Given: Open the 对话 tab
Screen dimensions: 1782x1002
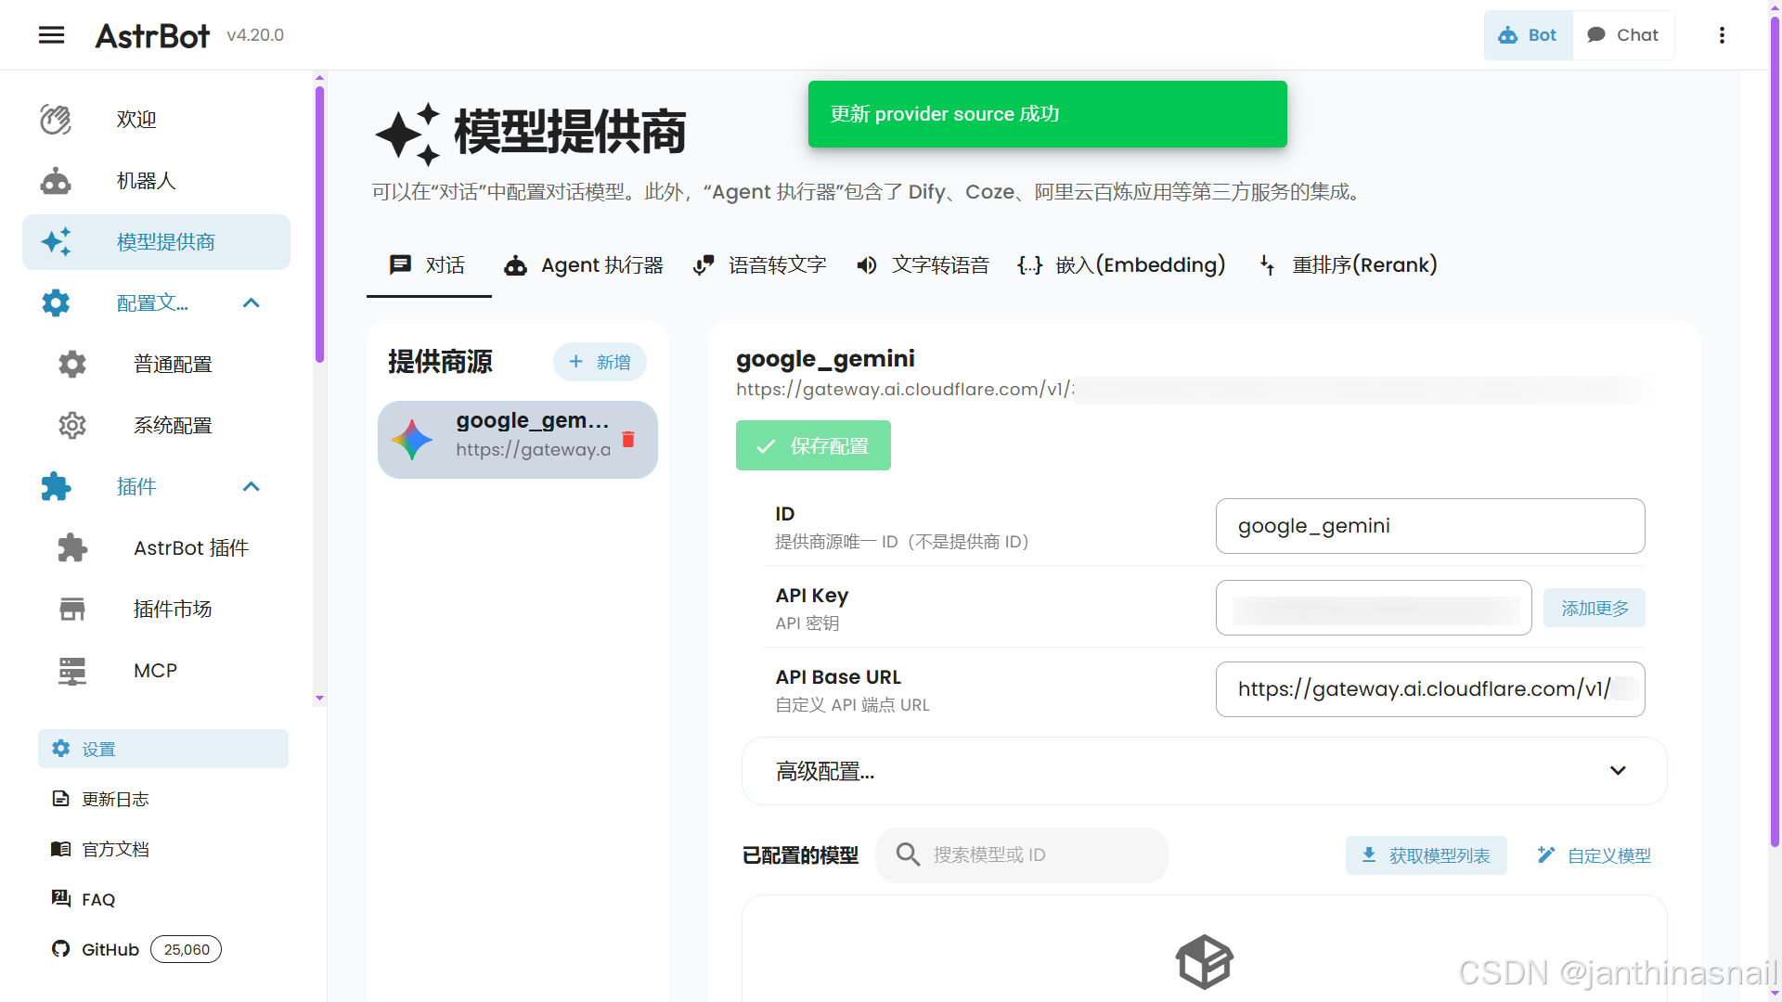Looking at the screenshot, I should click(x=429, y=265).
